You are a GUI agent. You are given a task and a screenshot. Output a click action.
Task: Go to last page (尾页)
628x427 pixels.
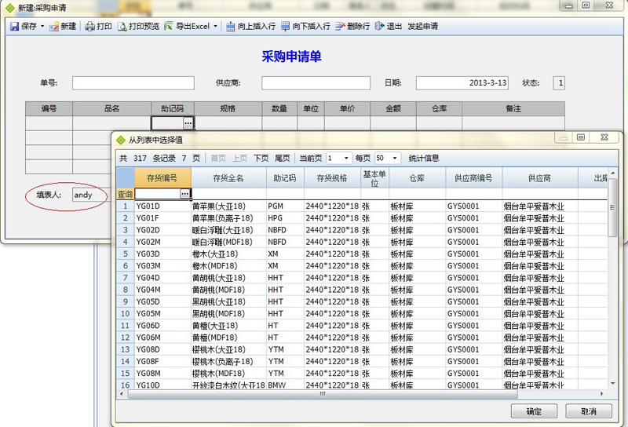[x=283, y=159]
